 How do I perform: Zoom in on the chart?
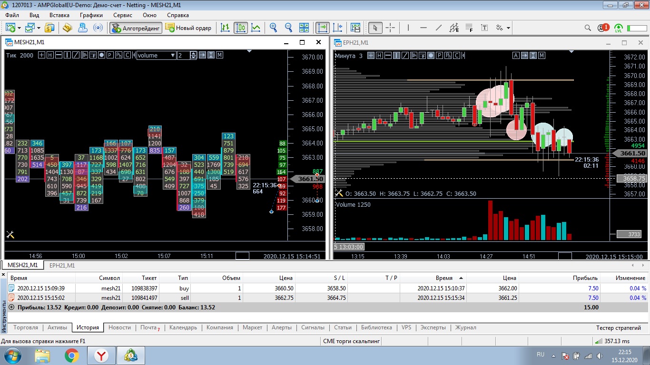pyautogui.click(x=273, y=28)
